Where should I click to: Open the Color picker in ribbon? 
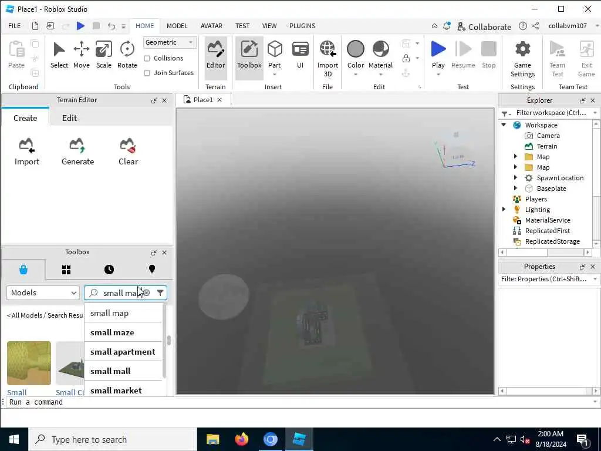tap(355, 55)
